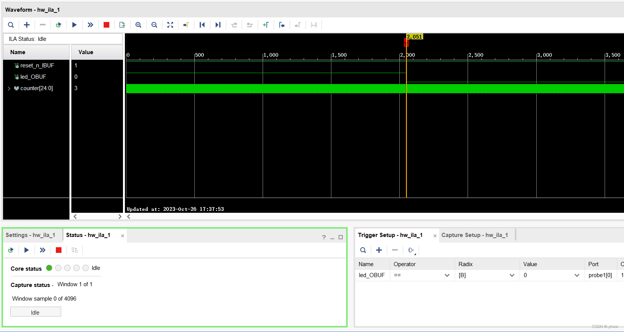624x332 pixels.
Task: Switch to Settings - hw_ila_1 tab
Action: point(30,235)
